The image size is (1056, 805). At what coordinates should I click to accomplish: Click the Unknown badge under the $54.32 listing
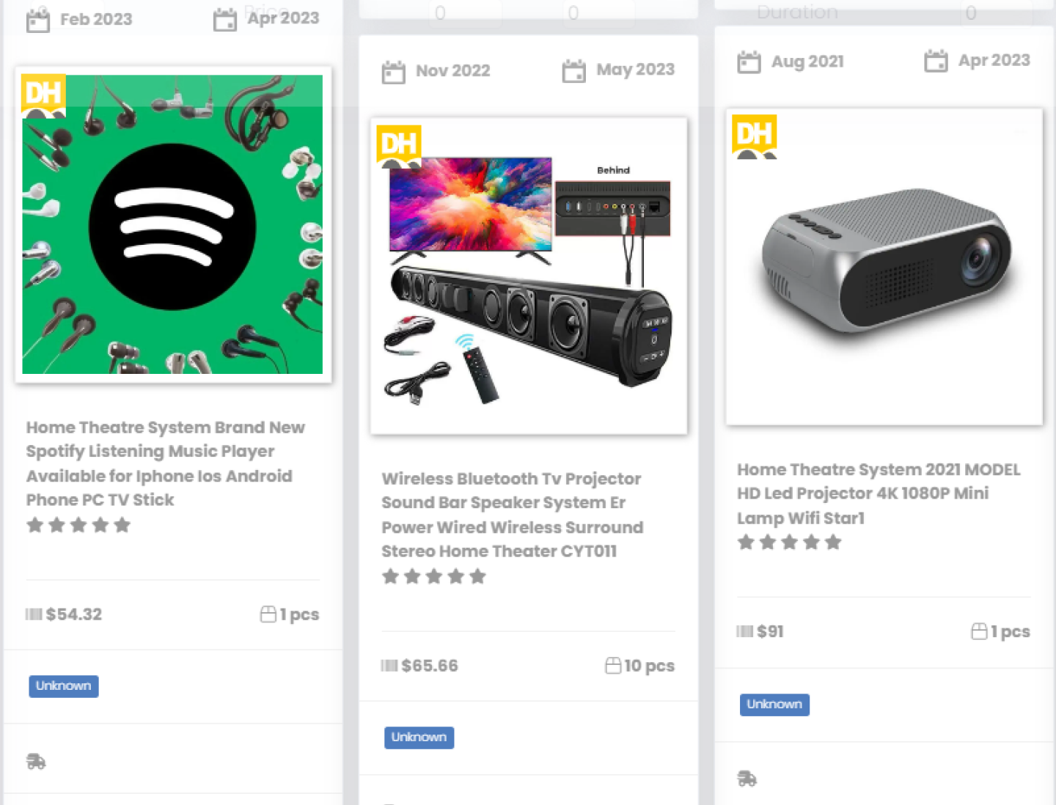point(64,686)
